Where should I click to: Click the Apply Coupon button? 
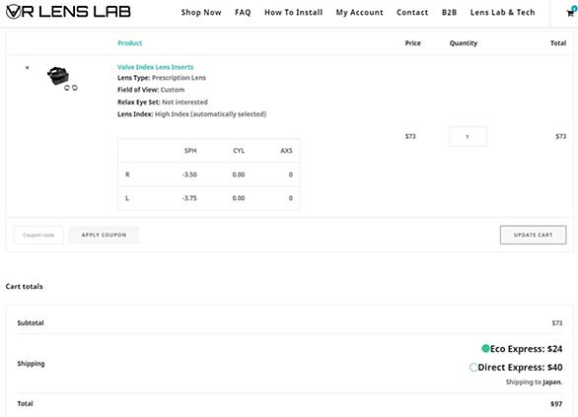pyautogui.click(x=104, y=235)
